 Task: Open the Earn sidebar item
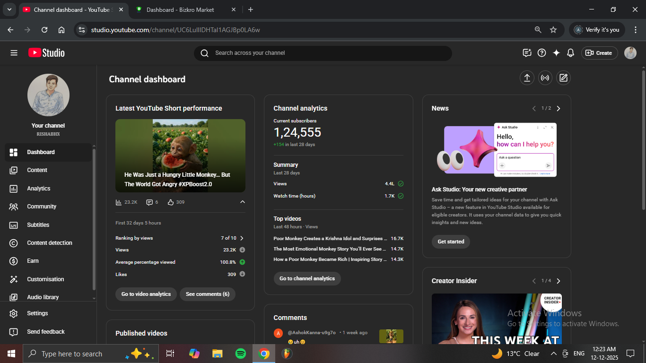33,261
